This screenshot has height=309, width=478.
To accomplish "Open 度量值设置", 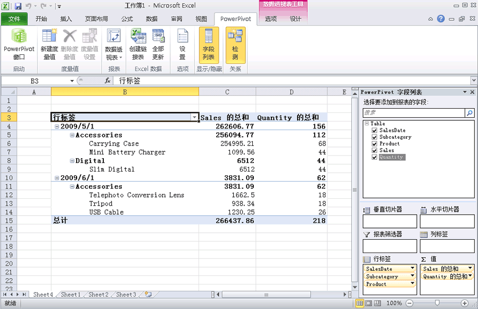I will (x=89, y=45).
